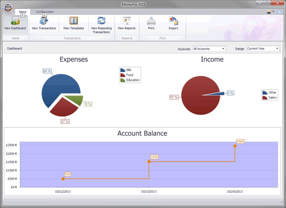Expand the small arrow beside theme icon
Viewport: 286px width, 208px height.
(273, 11)
